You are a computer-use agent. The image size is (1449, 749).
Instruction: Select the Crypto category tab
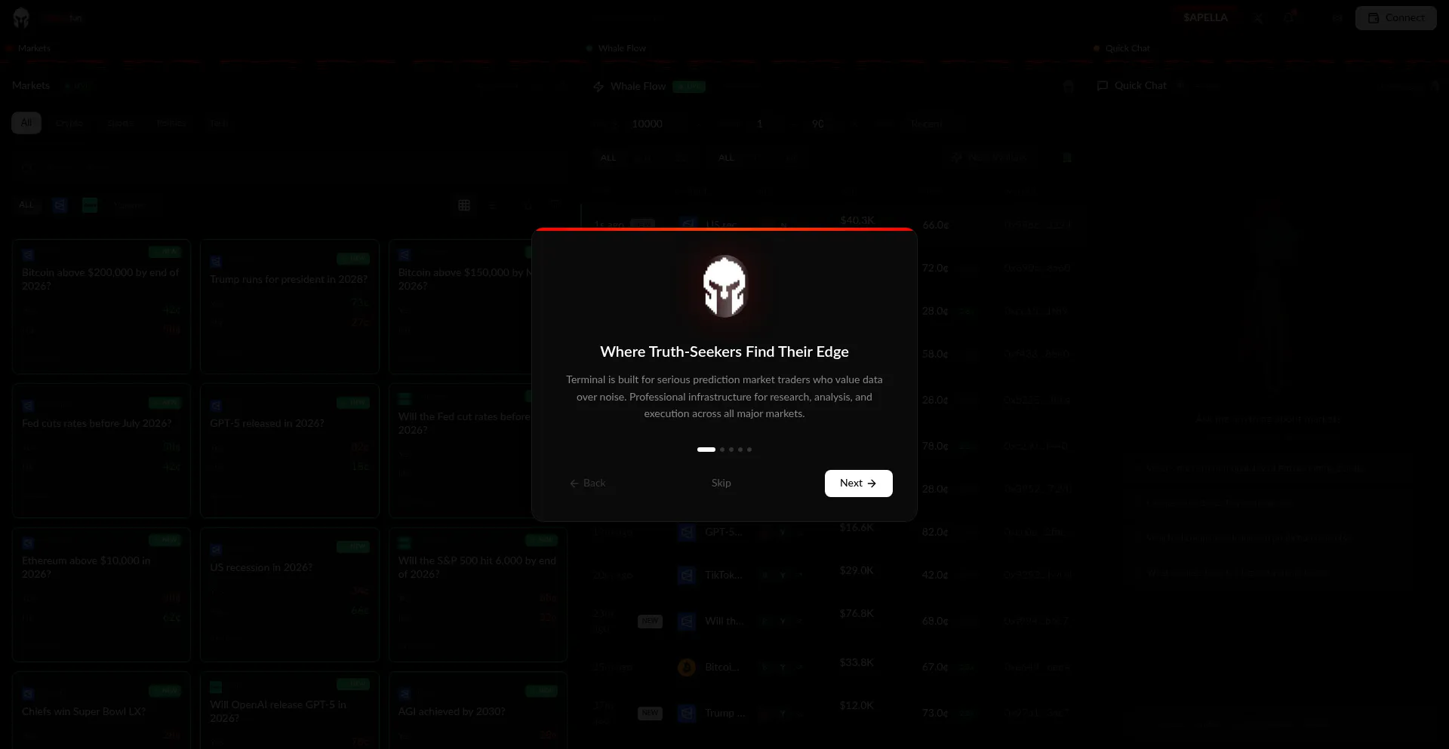point(69,123)
